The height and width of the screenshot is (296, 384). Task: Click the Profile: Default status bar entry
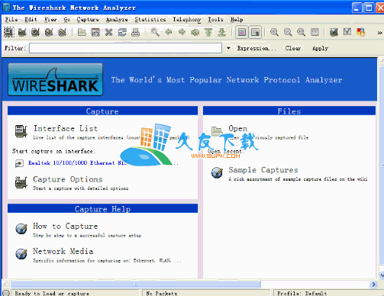tap(302, 293)
